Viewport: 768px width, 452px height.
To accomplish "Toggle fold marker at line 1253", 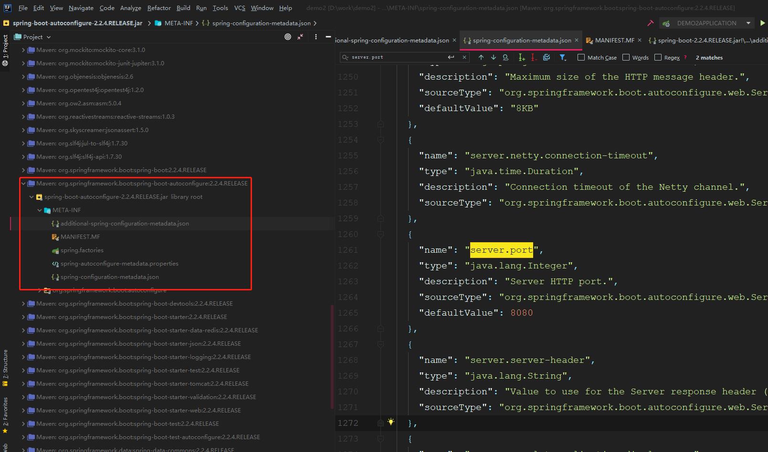I will click(380, 124).
